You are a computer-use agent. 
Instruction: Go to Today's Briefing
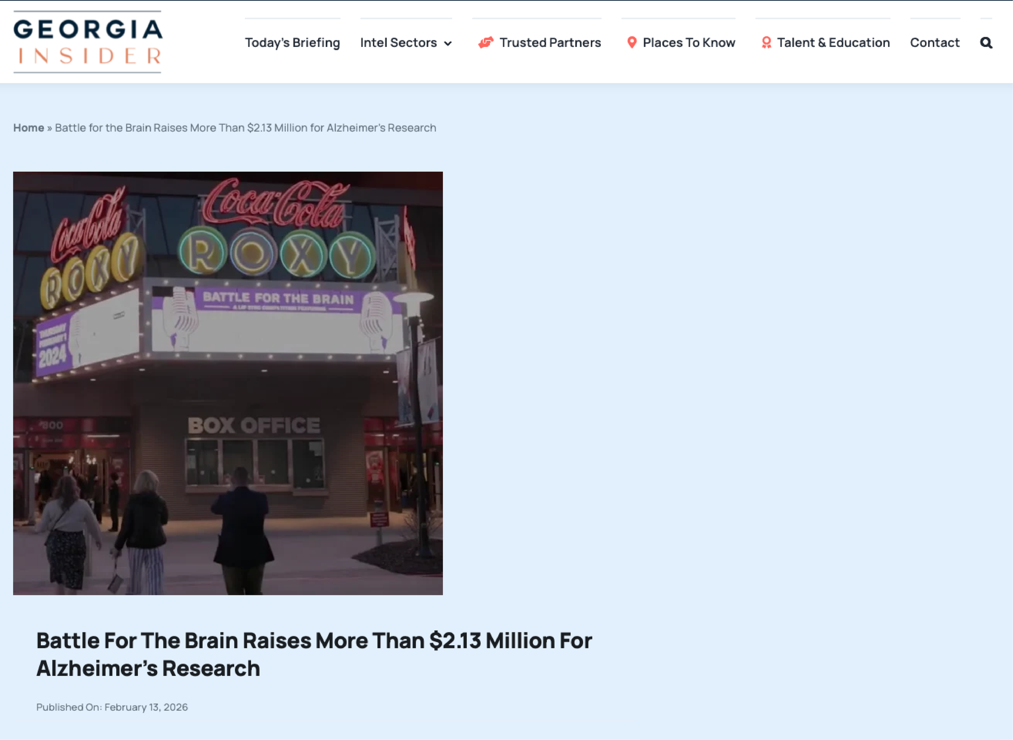tap(292, 43)
